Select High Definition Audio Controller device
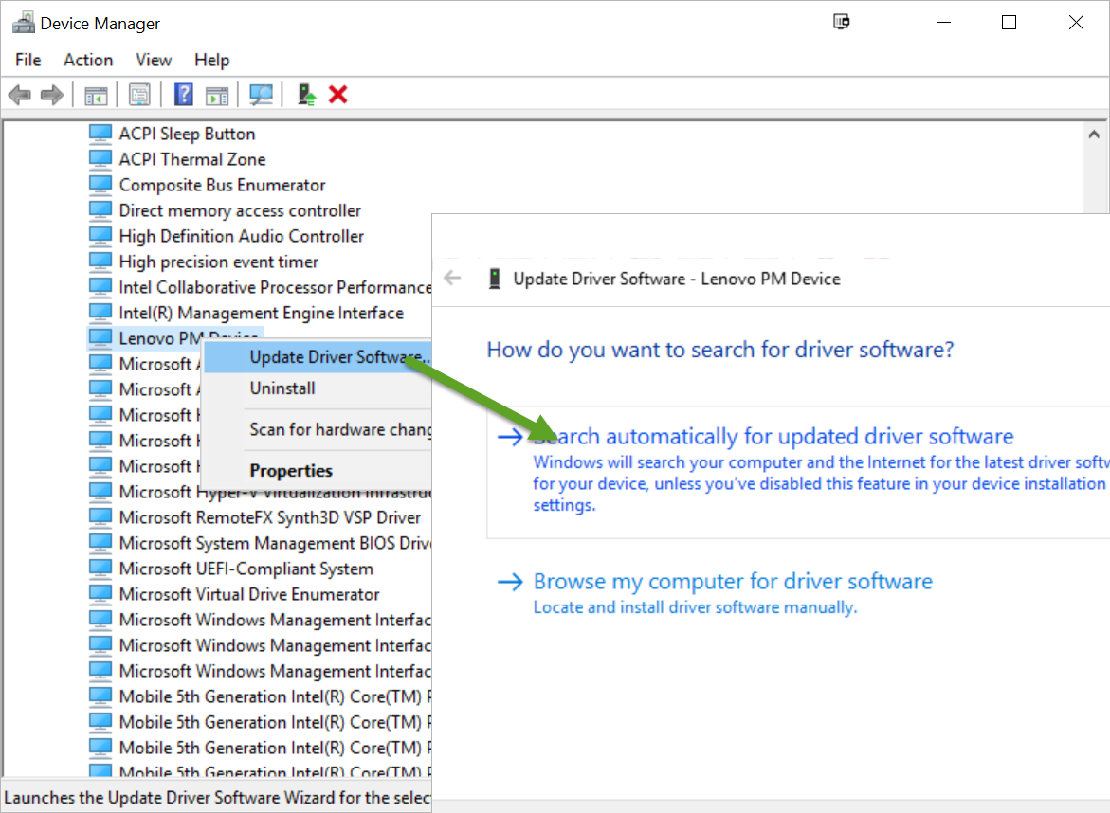 click(x=241, y=236)
